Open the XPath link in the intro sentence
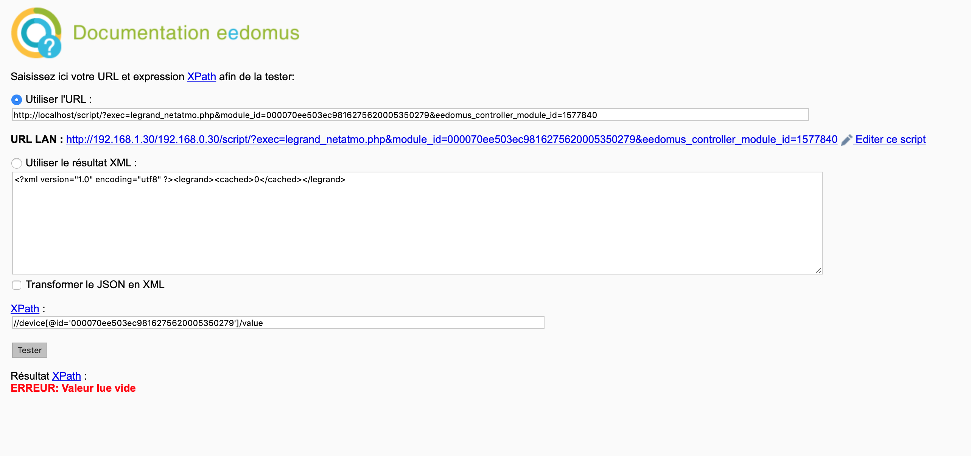 [x=201, y=76]
